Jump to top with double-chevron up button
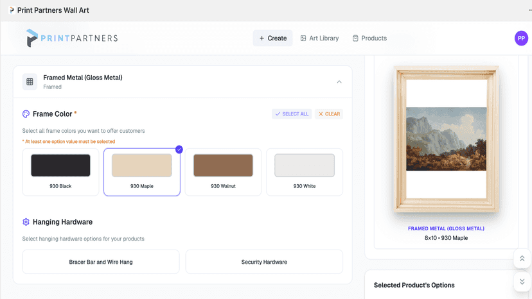 pyautogui.click(x=522, y=259)
